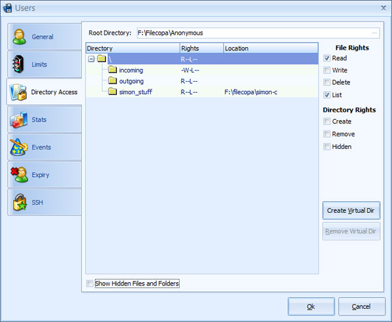Click Create Virtual Dir button

351,210
